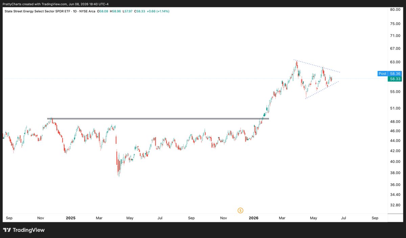The height and width of the screenshot is (238, 406).
Task: Click the 71.00 price axis label
Action: 395,36
